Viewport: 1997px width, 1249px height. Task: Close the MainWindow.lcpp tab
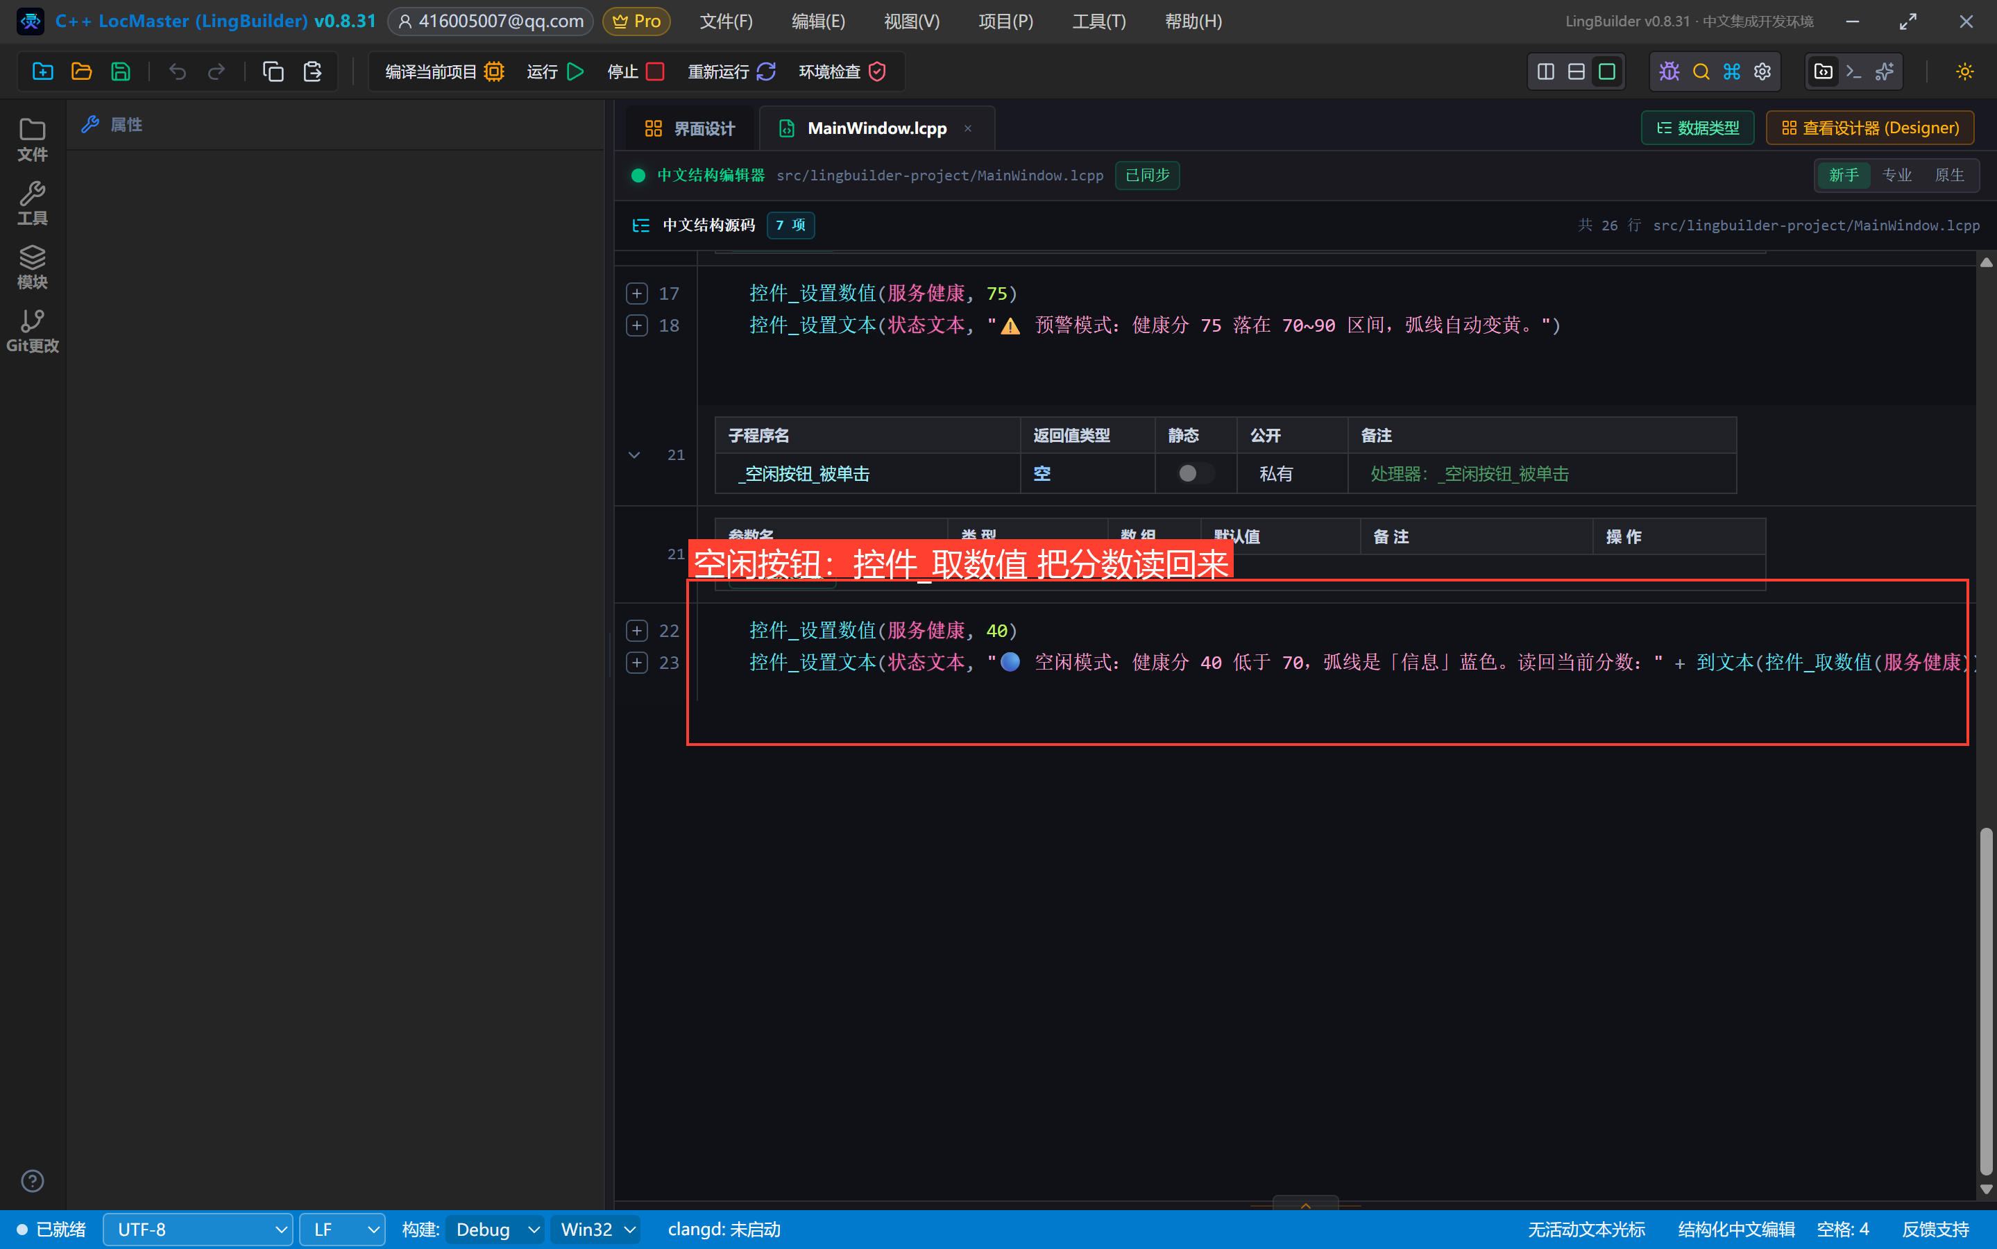pos(967,128)
